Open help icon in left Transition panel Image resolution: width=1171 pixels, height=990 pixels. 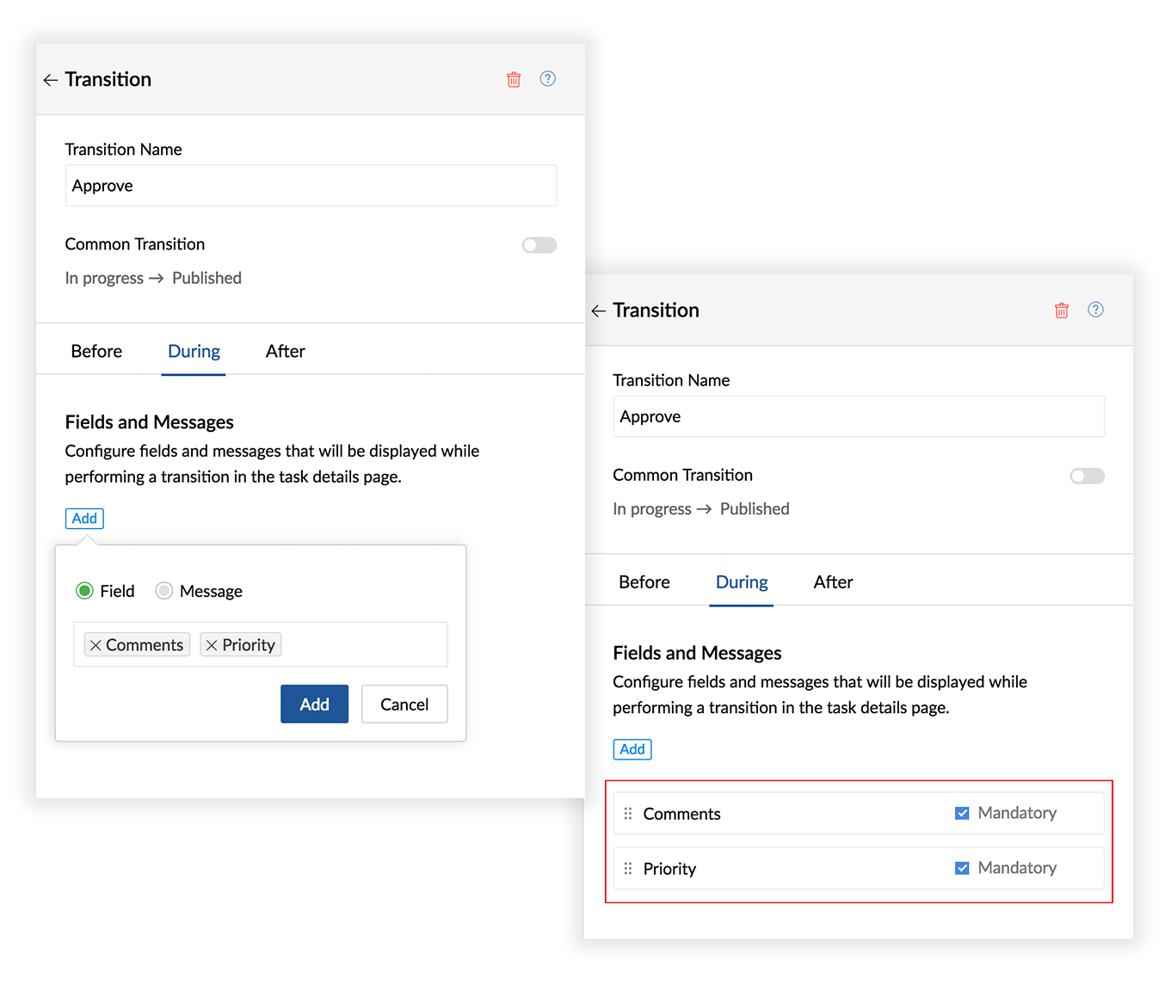[547, 79]
